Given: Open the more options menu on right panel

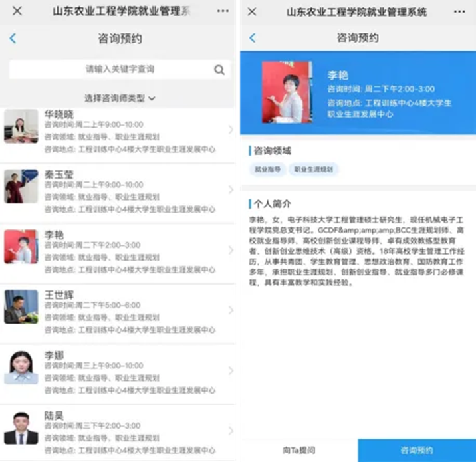Looking at the screenshot, I should coord(459,11).
